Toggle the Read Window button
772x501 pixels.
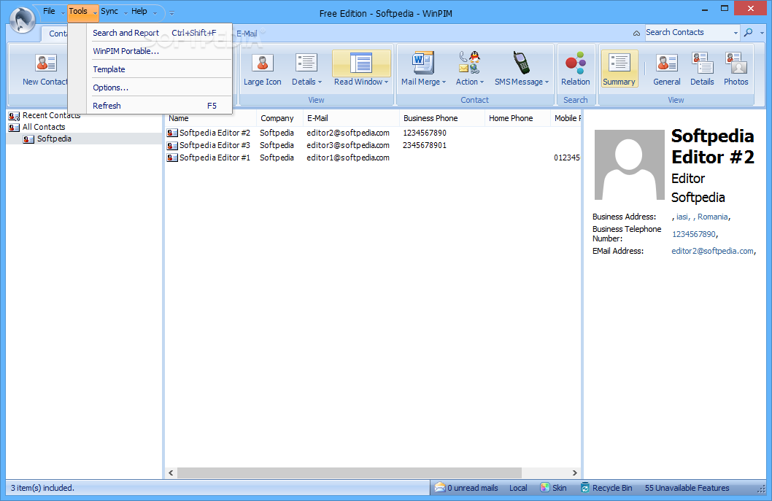click(x=361, y=69)
